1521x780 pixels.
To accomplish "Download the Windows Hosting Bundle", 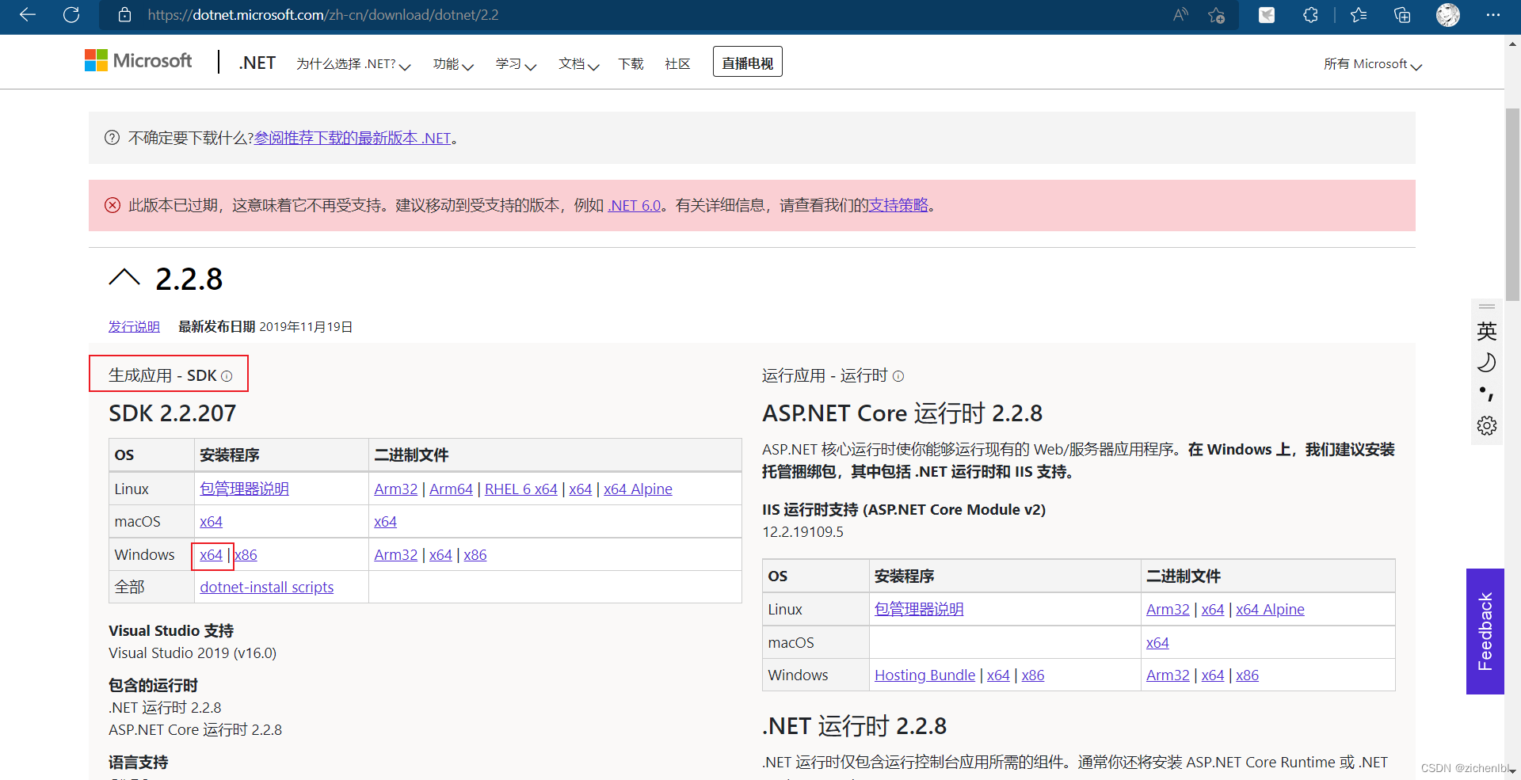I will point(924,675).
